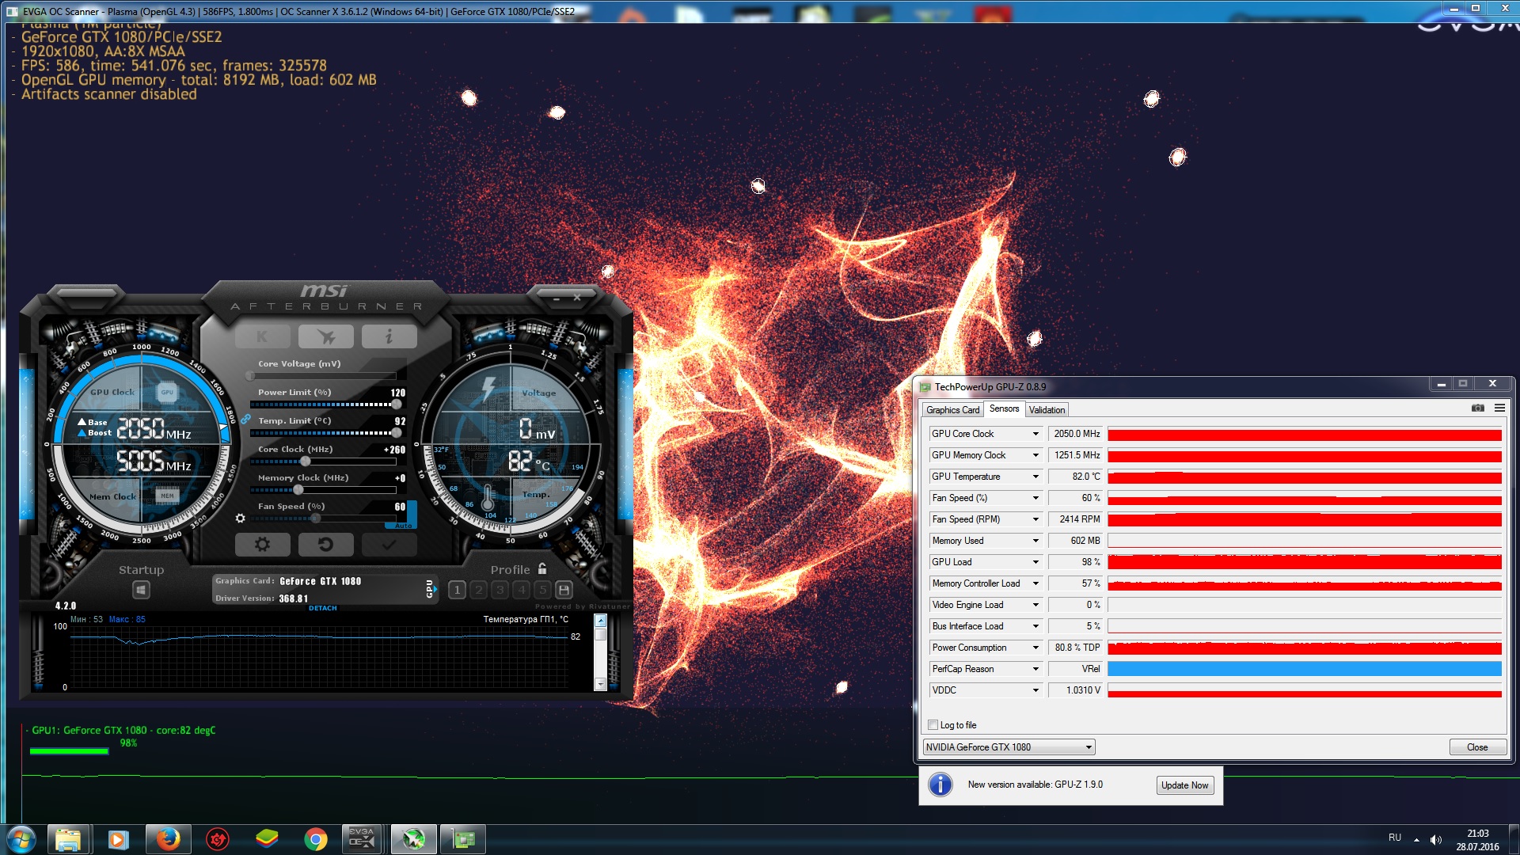Expand PerfCap Reason sensor dropdown
Screen dimensions: 1520x855
1035,669
